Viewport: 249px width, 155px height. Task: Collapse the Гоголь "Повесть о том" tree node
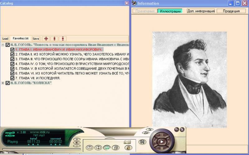point(3,45)
